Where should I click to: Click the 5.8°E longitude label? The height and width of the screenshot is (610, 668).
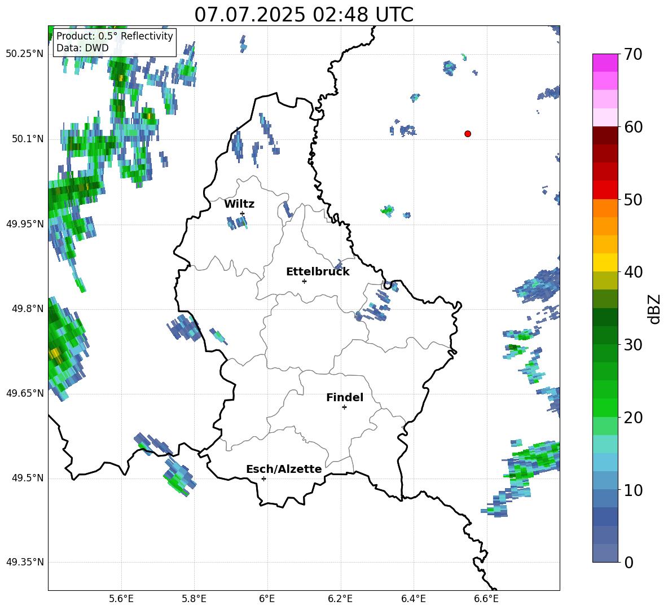click(194, 599)
